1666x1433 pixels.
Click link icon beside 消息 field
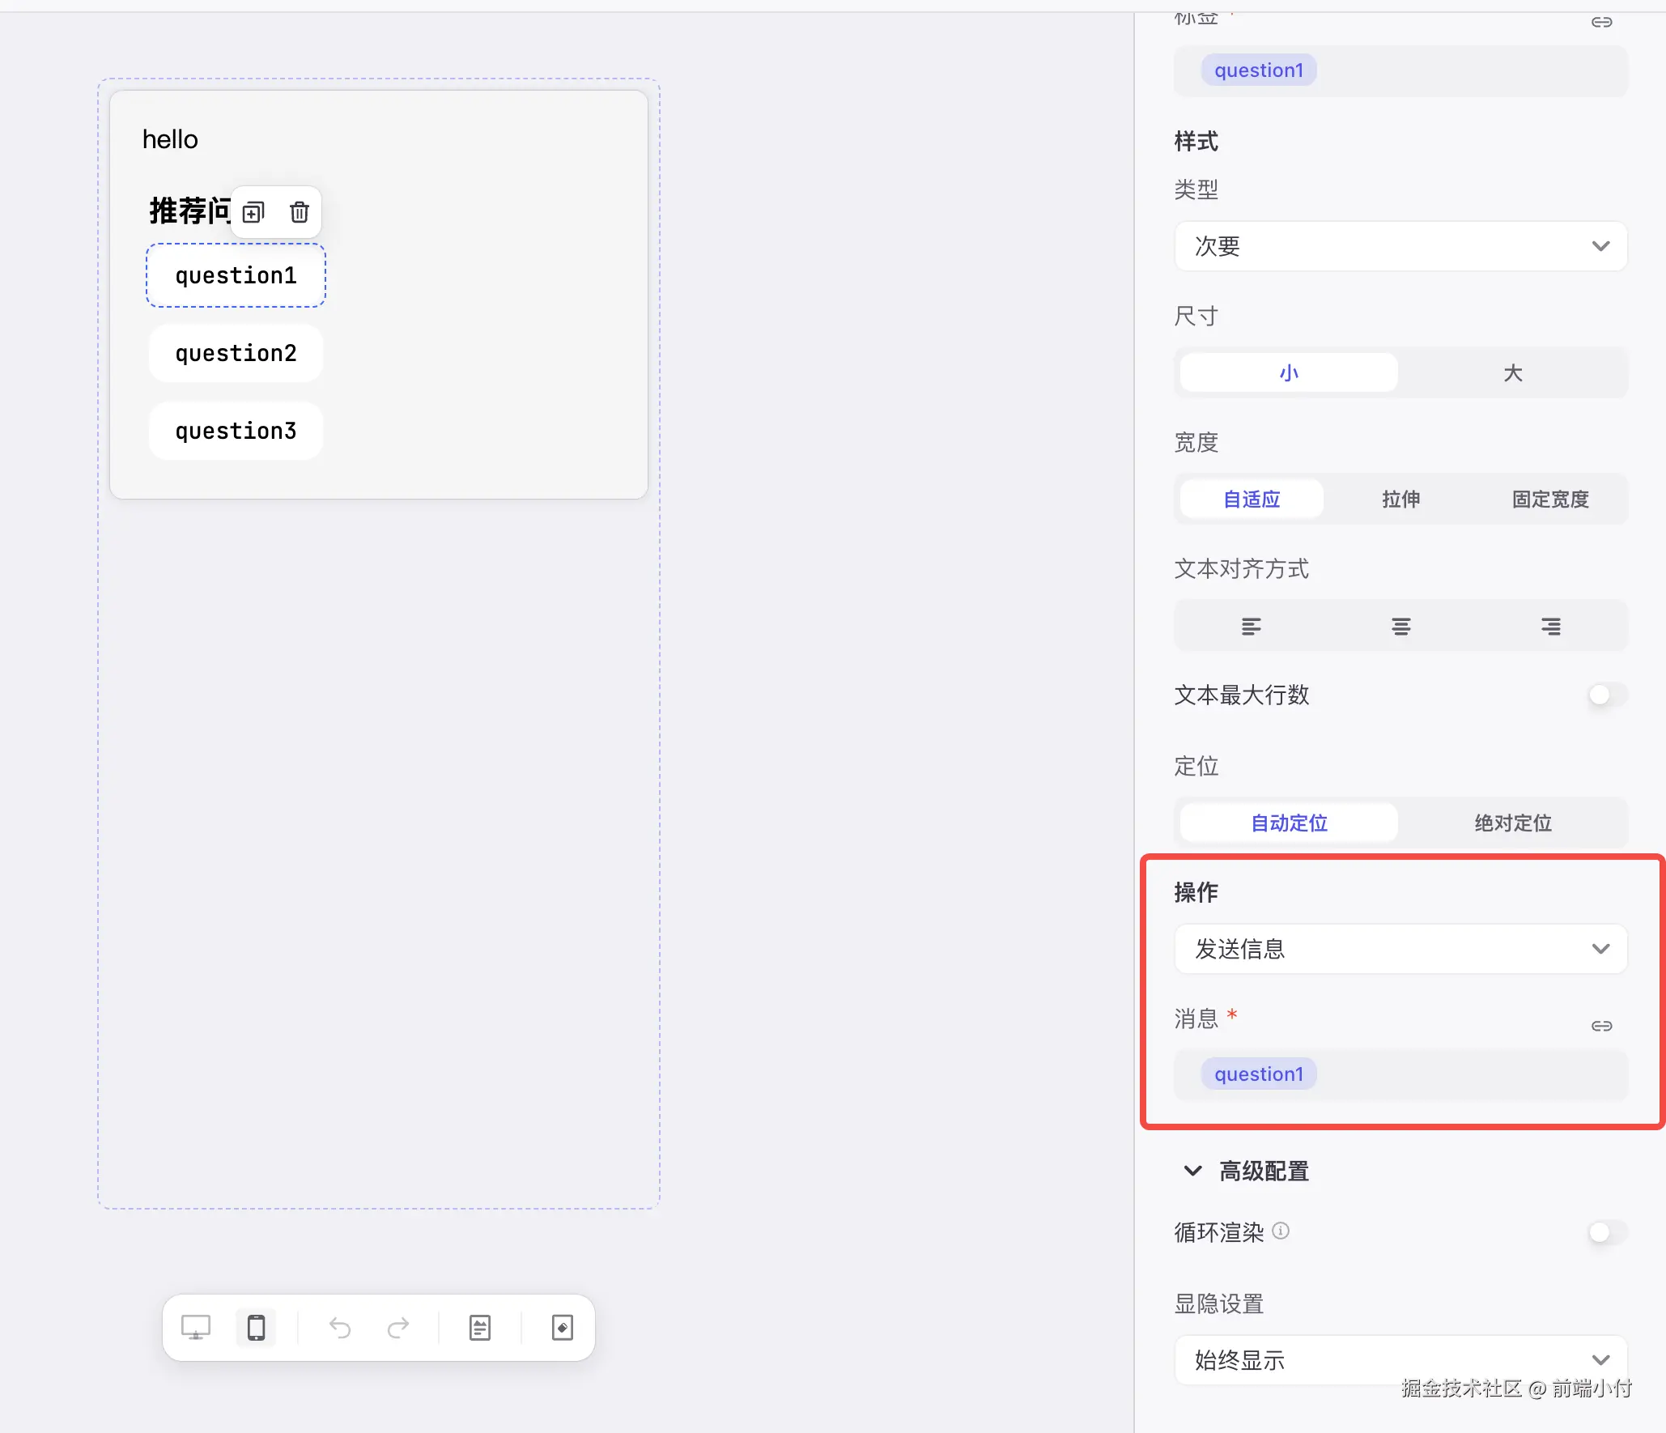[1601, 1026]
